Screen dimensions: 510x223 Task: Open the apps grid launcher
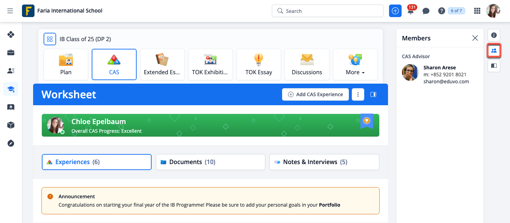tap(477, 11)
